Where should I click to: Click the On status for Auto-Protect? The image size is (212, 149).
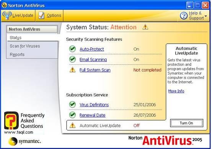click(136, 49)
